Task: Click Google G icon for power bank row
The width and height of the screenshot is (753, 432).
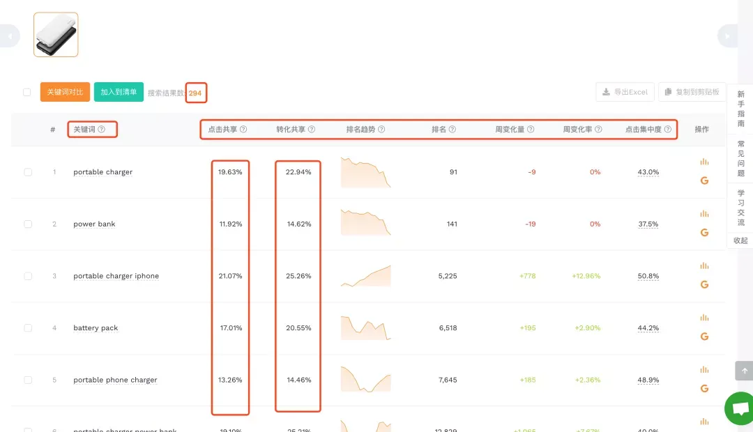Action: (x=704, y=232)
